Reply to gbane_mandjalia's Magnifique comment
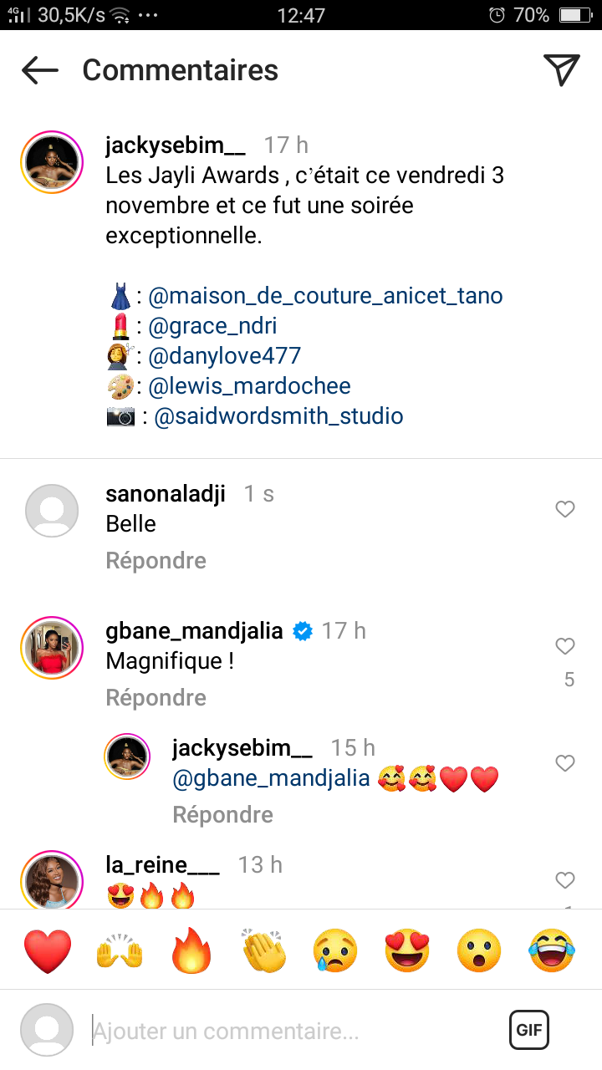This screenshot has width=602, height=1070. [156, 698]
